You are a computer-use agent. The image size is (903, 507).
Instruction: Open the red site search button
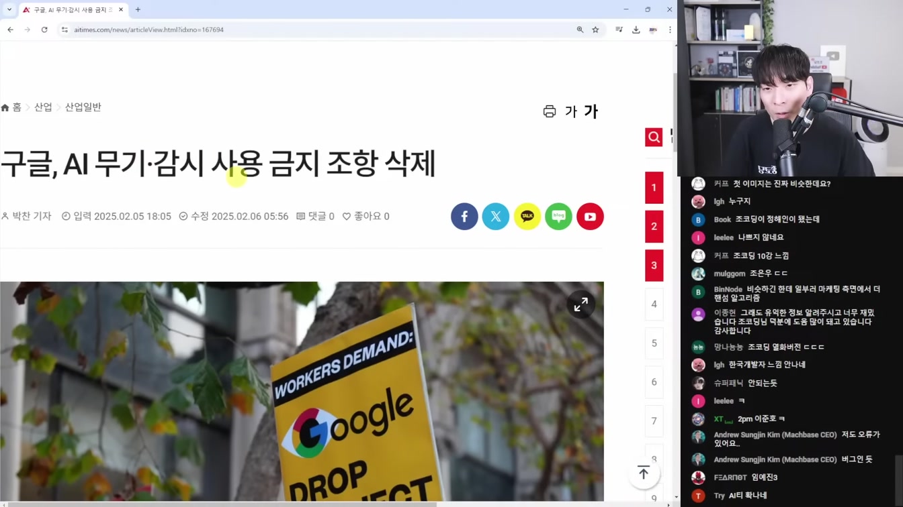coord(654,137)
